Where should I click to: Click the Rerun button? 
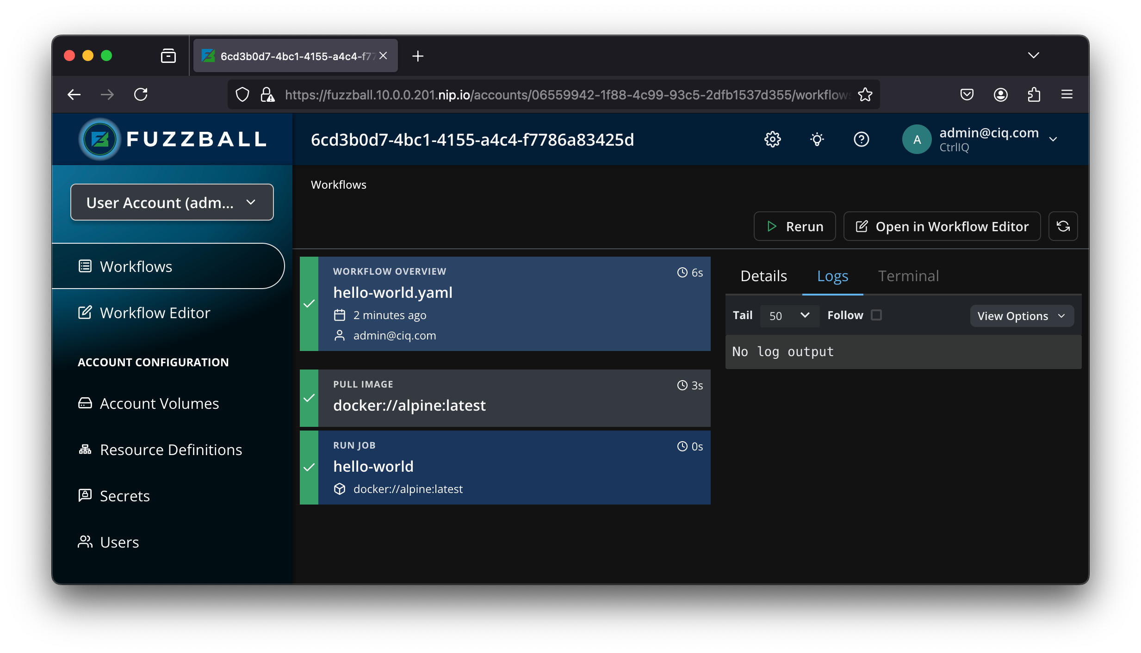[x=794, y=226]
